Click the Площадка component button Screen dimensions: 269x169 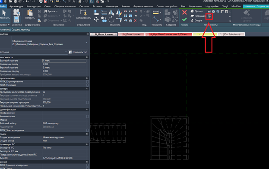pos(198,16)
